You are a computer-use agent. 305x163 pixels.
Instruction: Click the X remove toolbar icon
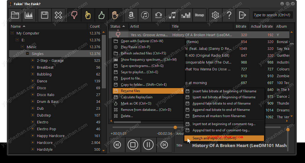point(58,15)
